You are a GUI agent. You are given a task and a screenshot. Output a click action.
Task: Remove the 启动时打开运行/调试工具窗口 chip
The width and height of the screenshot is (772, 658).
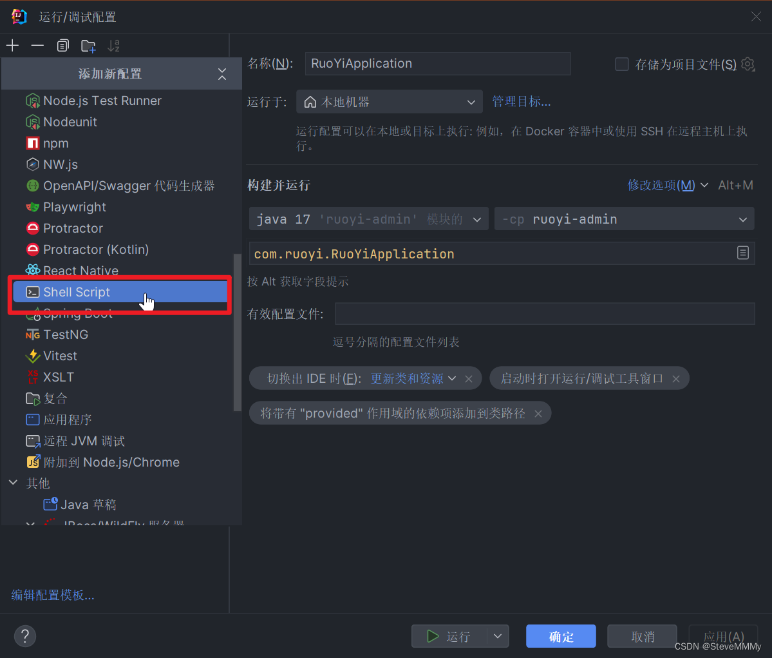[x=676, y=379]
